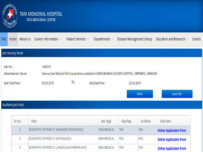Expand Education and Research dropdown
Viewport: 203px width, 152px height.
point(172,39)
